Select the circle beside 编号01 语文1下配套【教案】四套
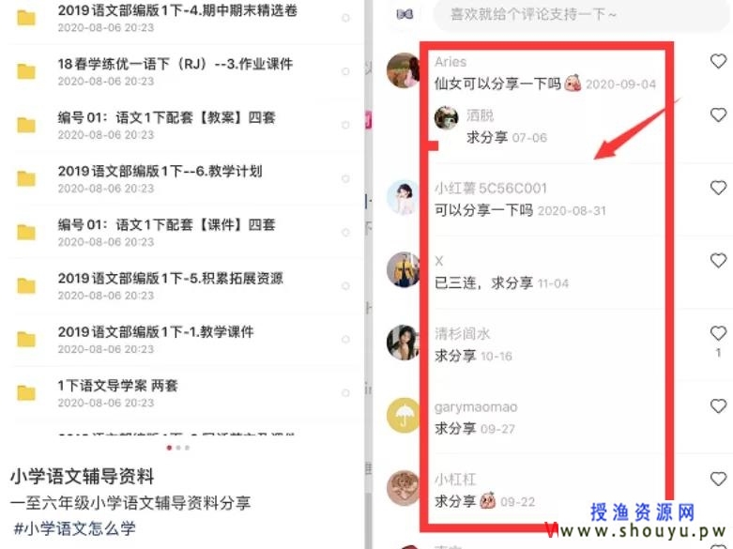Viewport: 733px width, 549px height. coord(345,125)
